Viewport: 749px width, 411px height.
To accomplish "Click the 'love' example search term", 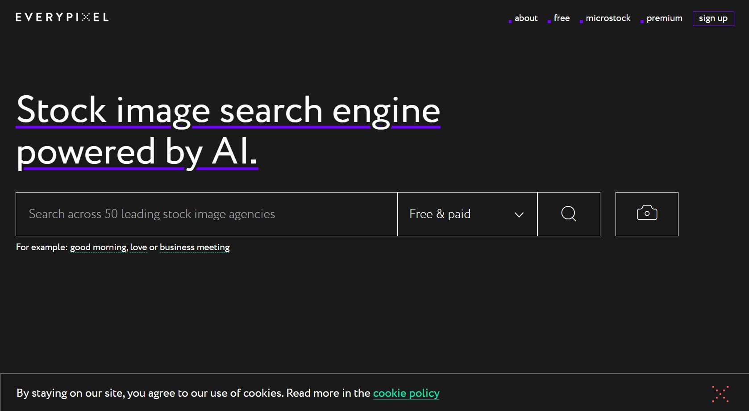I will pos(138,247).
